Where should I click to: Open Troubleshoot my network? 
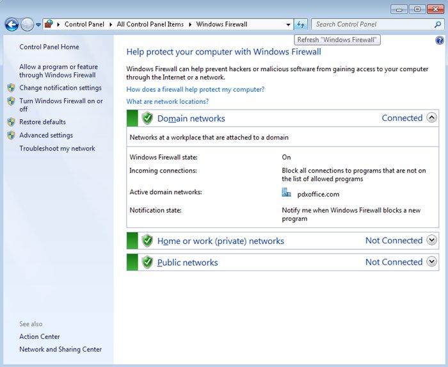pyautogui.click(x=57, y=149)
